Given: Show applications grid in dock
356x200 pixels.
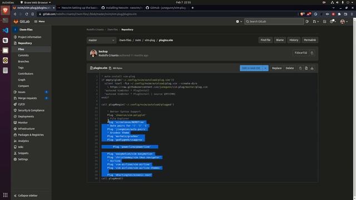Looking at the screenshot, I should coord(5,195).
